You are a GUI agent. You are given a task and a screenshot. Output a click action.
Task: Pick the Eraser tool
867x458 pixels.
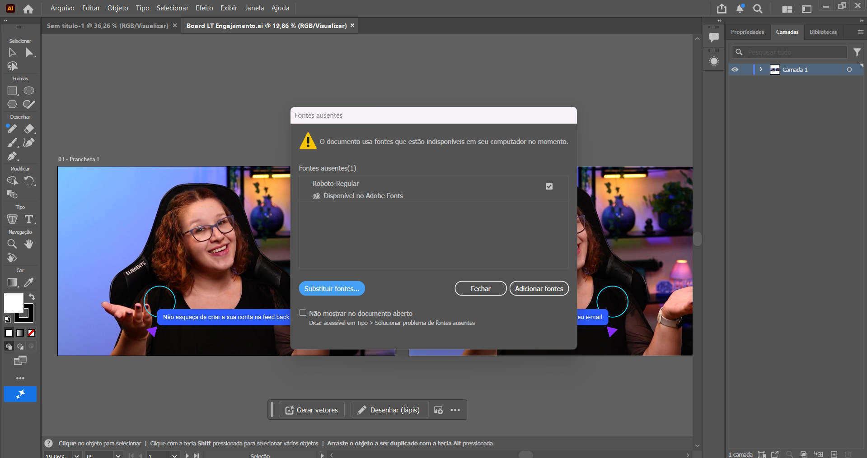(x=29, y=129)
